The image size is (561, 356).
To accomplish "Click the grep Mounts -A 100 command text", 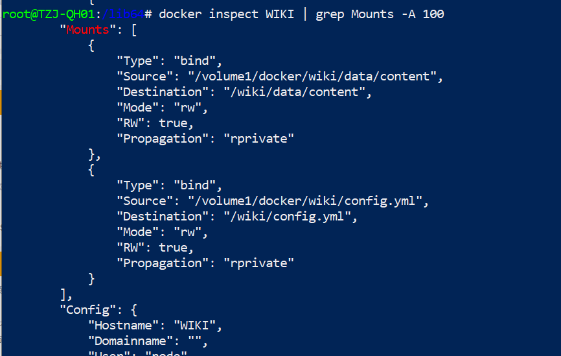I will click(380, 14).
